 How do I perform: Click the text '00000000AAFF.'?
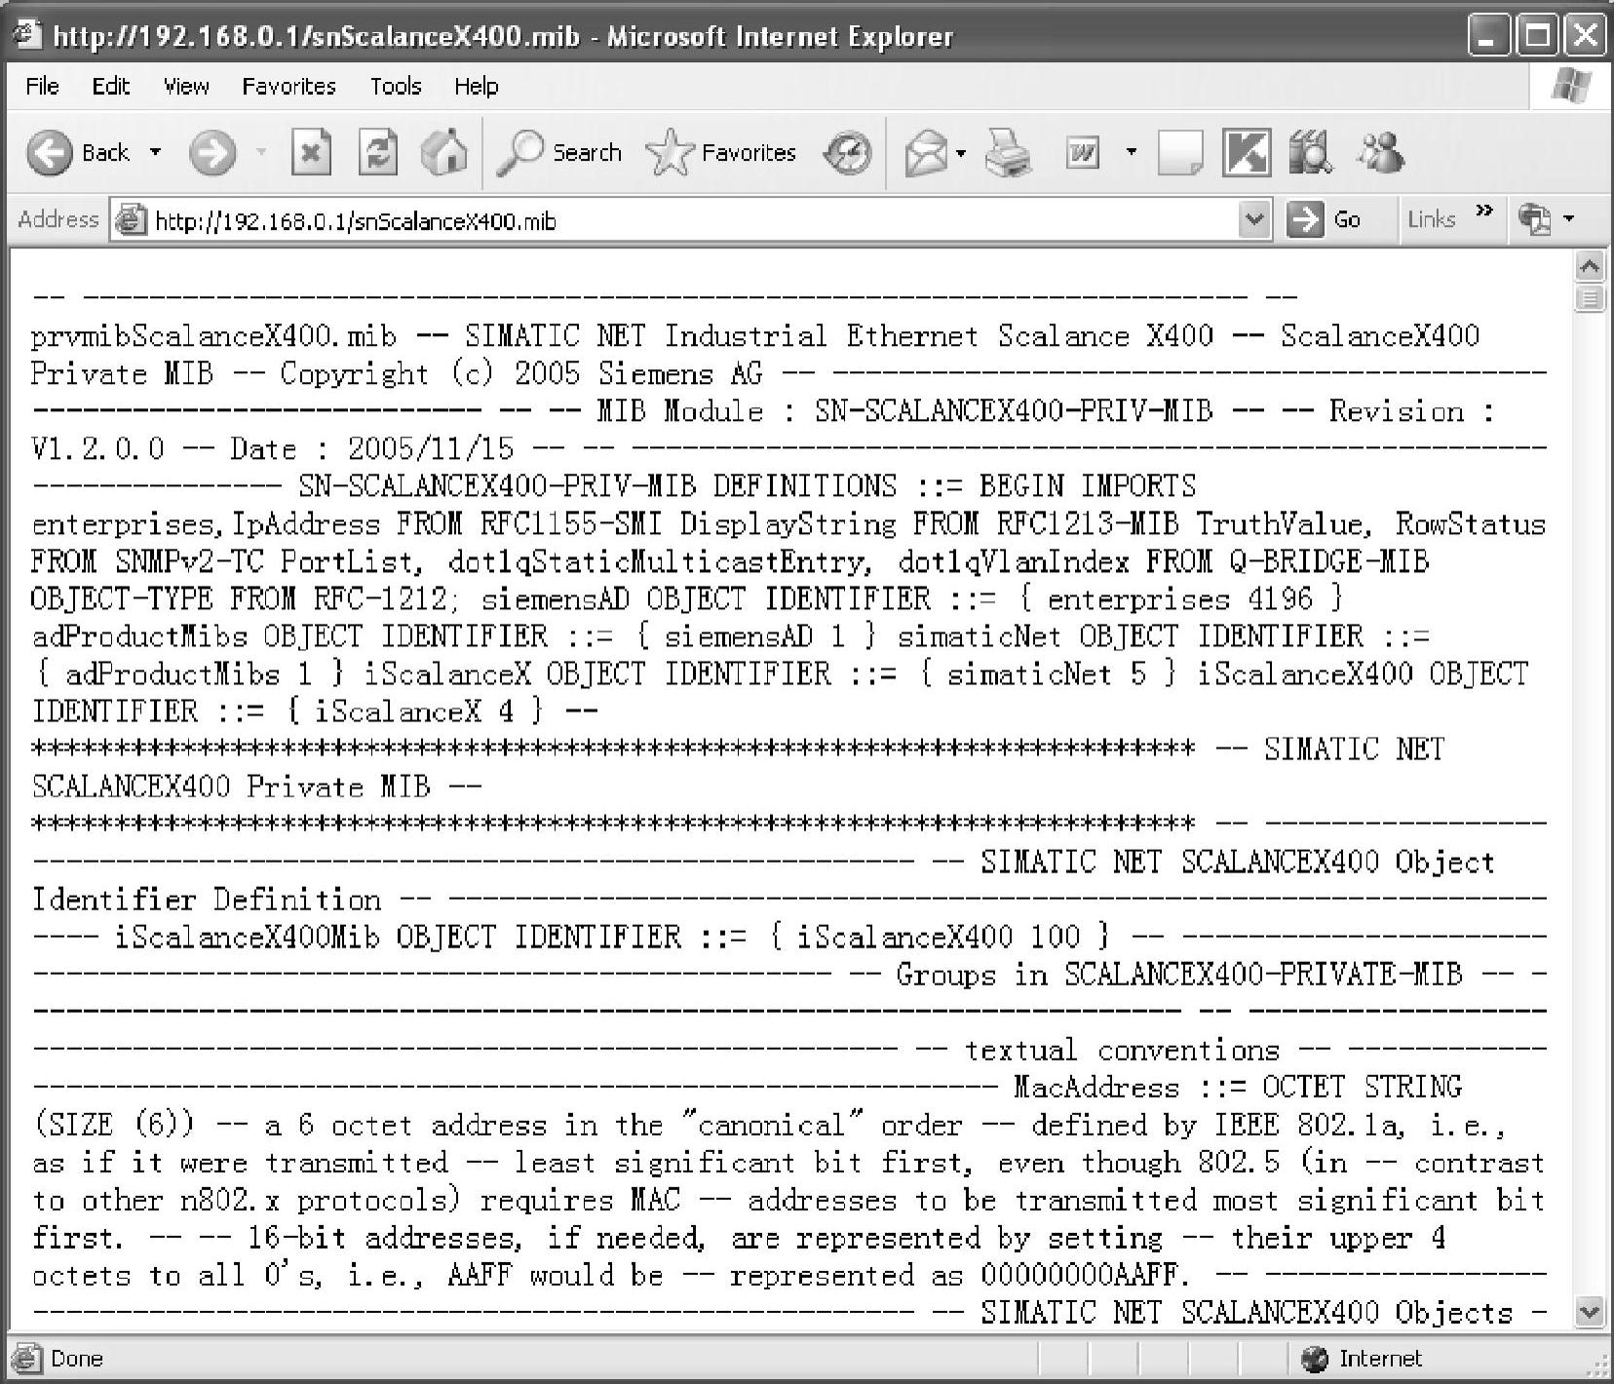[1086, 1276]
